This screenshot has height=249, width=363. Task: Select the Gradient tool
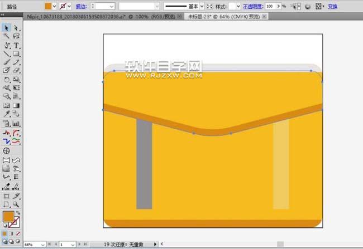(x=16, y=105)
